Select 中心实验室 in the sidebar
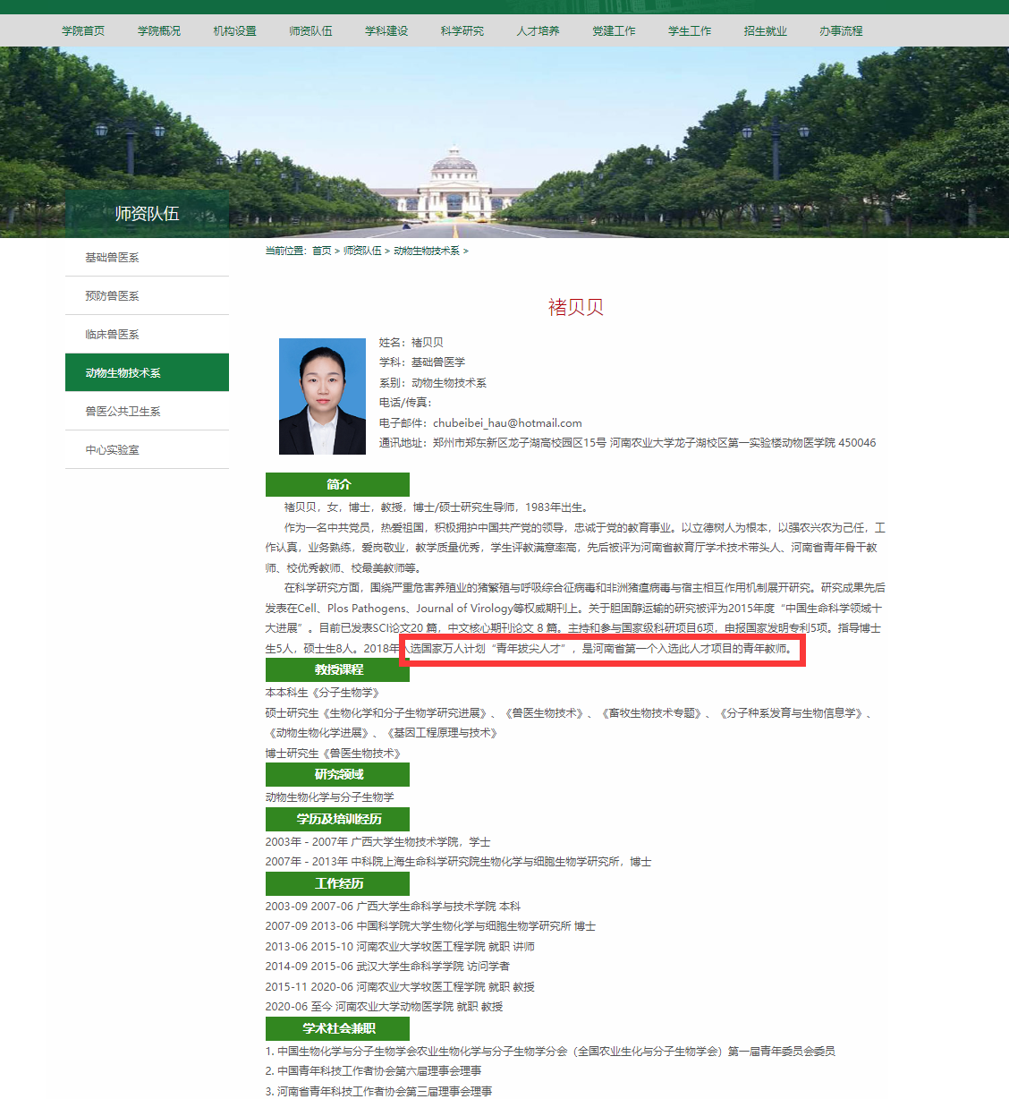The height and width of the screenshot is (1099, 1009). (147, 449)
